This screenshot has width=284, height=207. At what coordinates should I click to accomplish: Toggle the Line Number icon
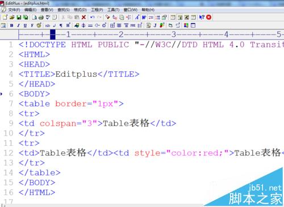pos(157,18)
